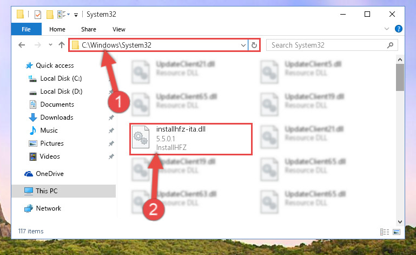Click the Back navigation arrow
Image resolution: width=416 pixels, height=255 pixels.
coord(22,45)
